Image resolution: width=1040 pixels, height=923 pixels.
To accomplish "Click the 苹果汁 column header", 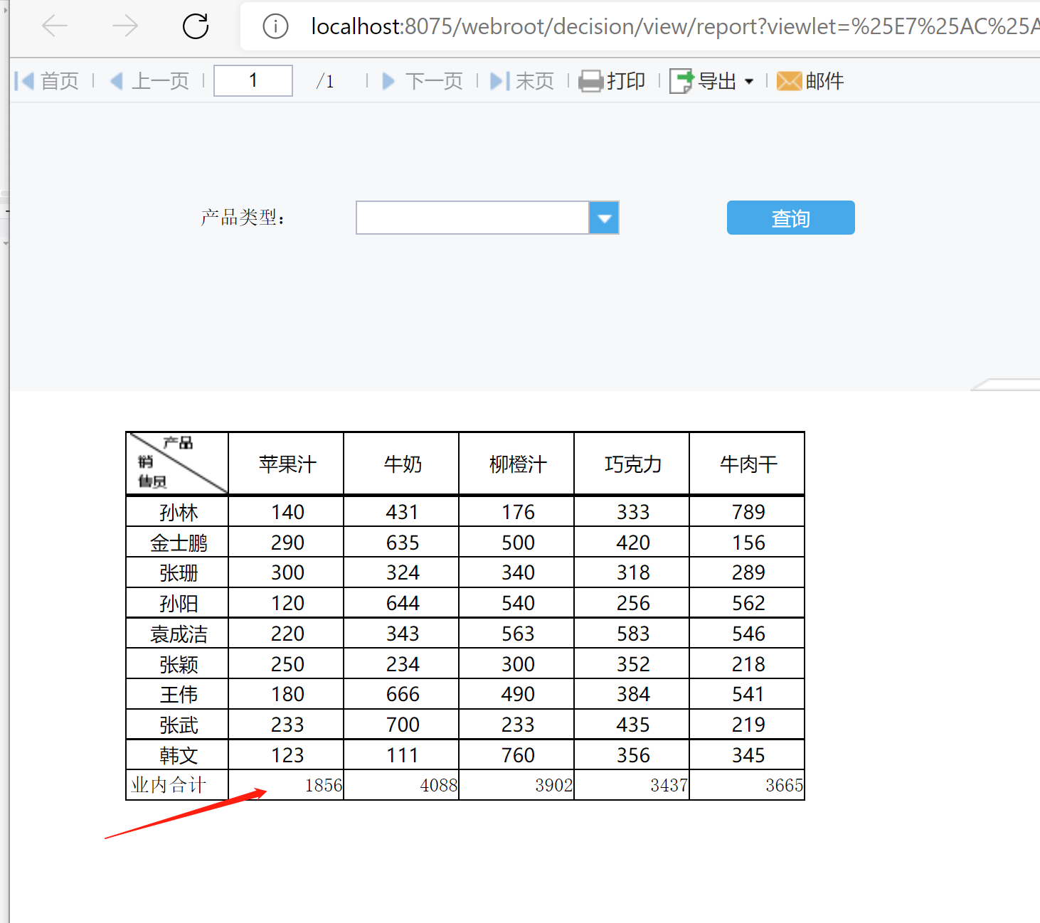I will [x=286, y=464].
